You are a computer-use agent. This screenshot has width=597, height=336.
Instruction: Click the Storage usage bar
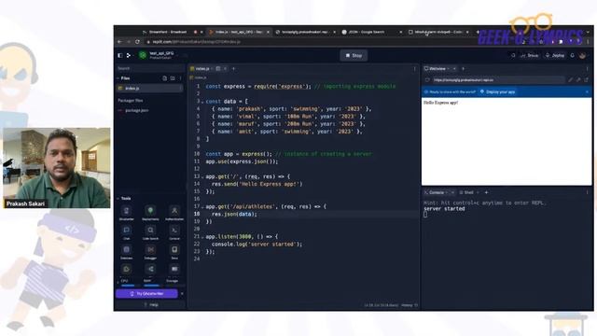coord(174,285)
